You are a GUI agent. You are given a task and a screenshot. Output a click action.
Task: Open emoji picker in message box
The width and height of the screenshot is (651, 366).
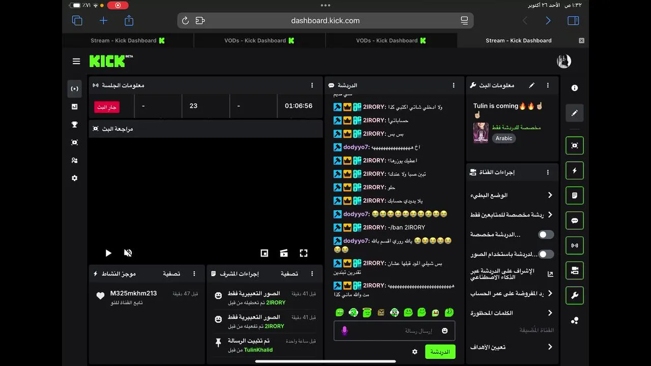[445, 331]
